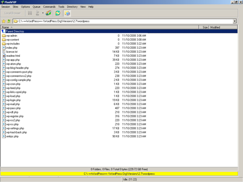The image size is (243, 182).
Task: Select the wp-settings.php file name
Action: point(15,128)
